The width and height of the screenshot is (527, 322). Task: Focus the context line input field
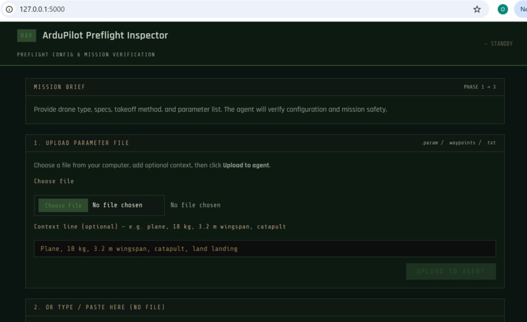click(265, 248)
